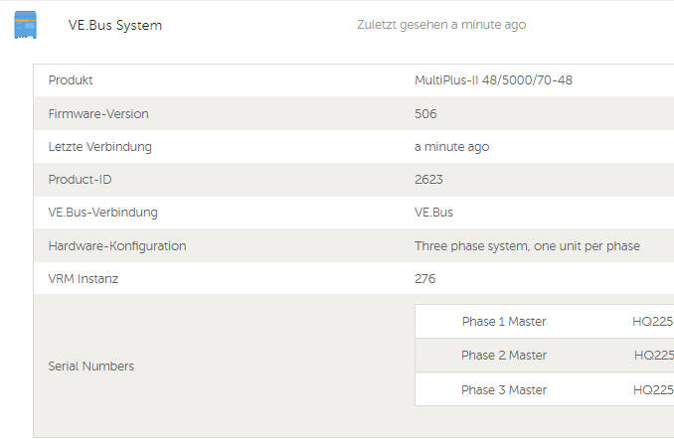Click the blue MultiPlus inverter device icon
Screen dimensions: 674x439
[26, 25]
